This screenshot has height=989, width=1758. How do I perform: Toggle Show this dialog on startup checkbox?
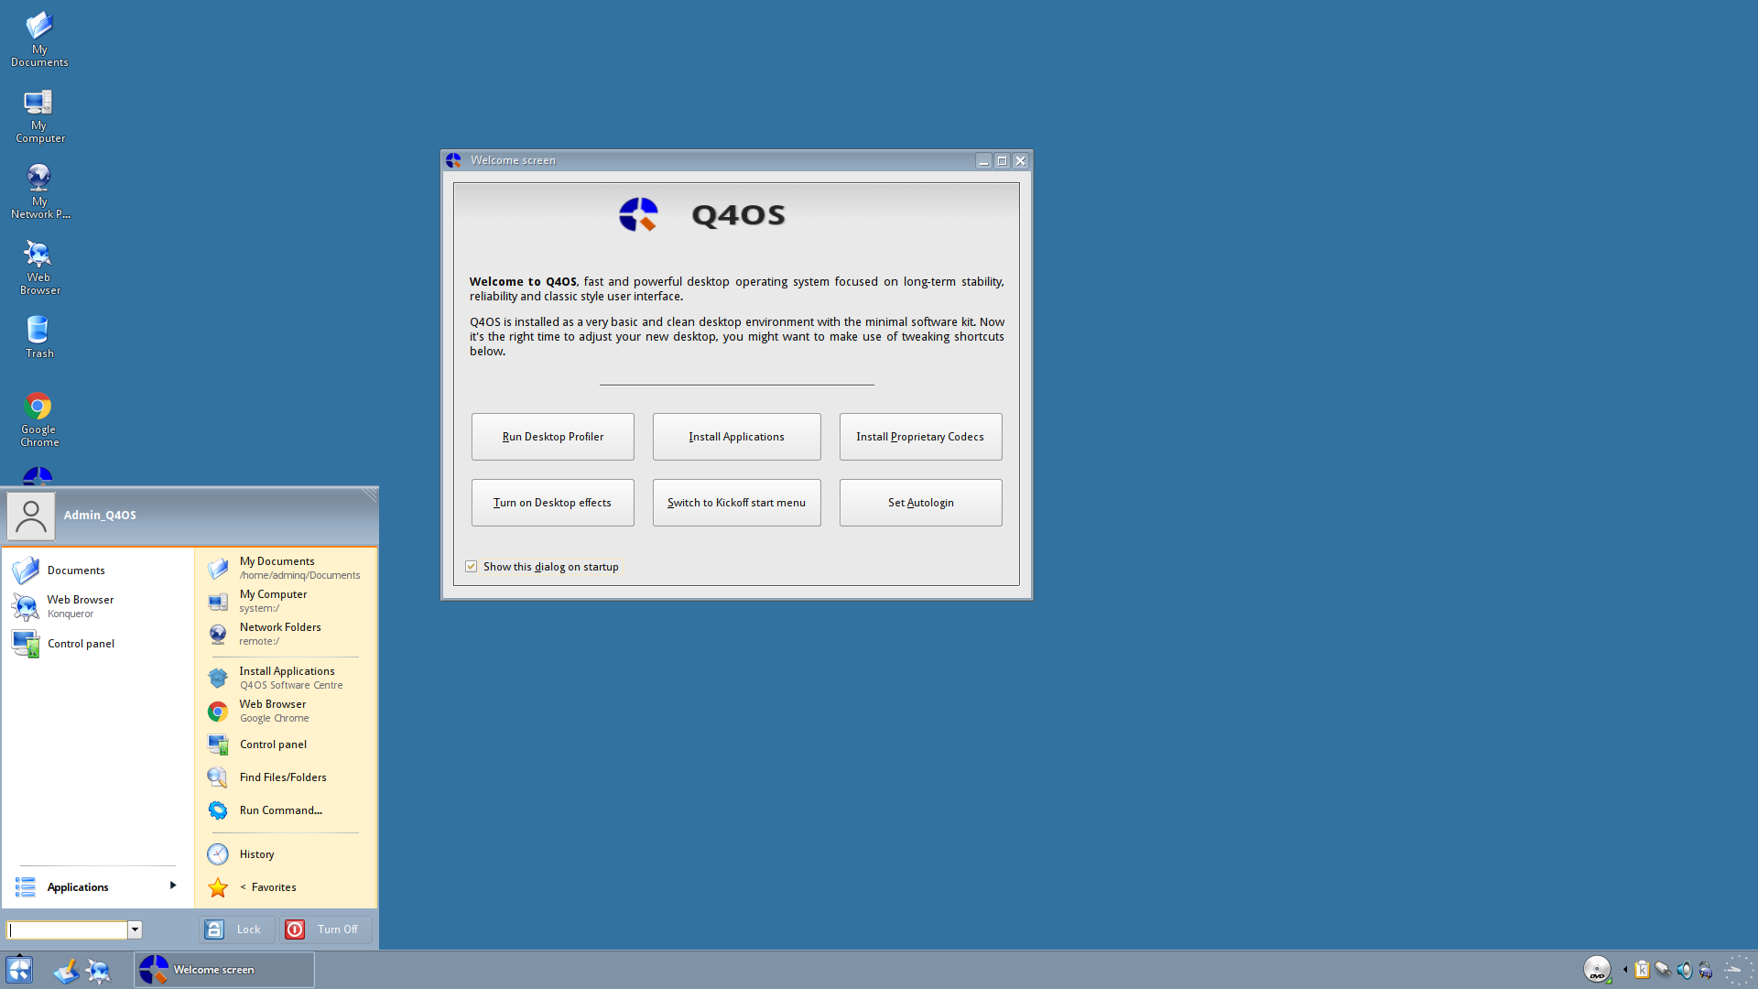tap(471, 566)
